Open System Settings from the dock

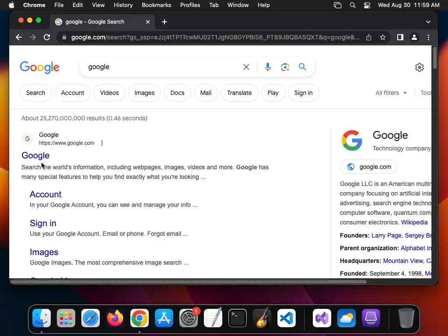point(189,318)
